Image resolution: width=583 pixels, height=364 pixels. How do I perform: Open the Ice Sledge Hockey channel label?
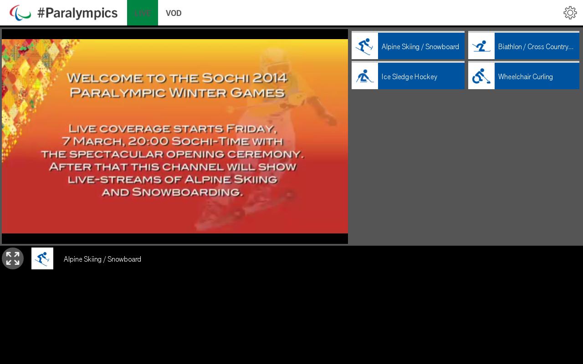(409, 76)
